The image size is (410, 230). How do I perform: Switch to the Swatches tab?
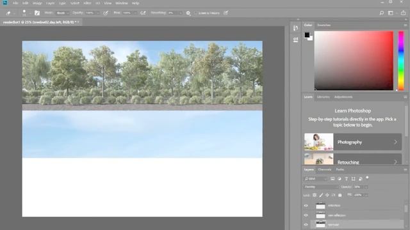[324, 25]
